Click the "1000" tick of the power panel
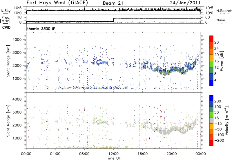This screenshot has height=160, width=232. point(17,78)
